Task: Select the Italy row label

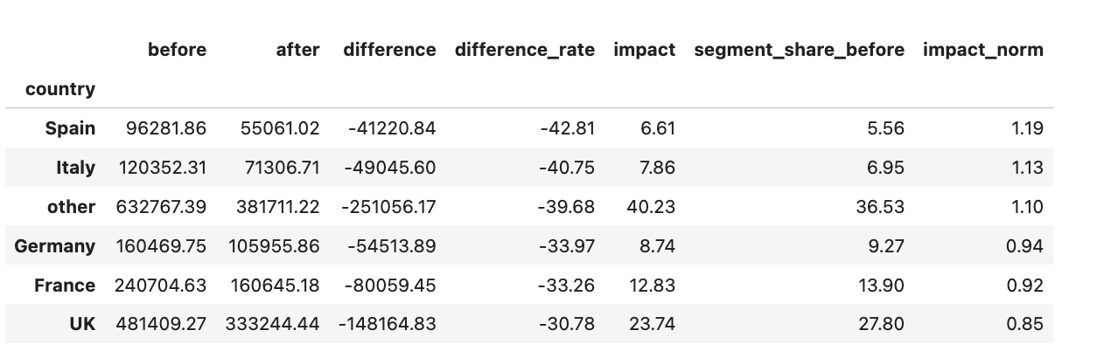Action: click(75, 168)
